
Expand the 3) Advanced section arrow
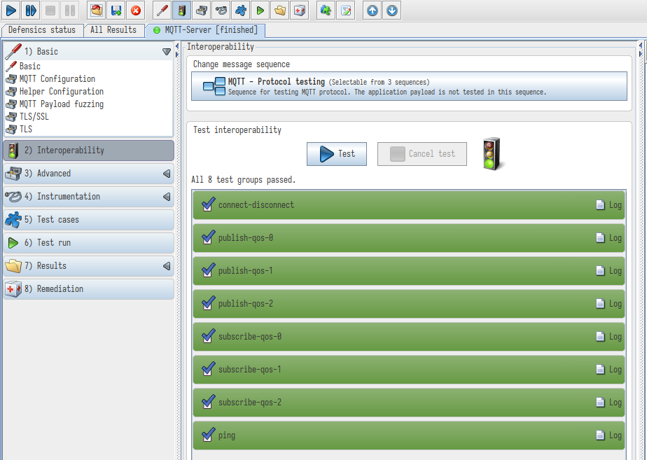(x=167, y=174)
